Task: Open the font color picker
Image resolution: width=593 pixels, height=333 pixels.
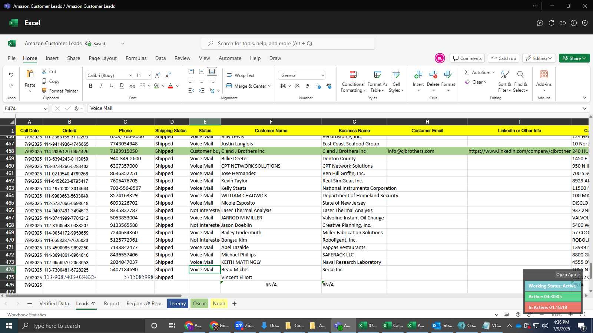Action: click(170, 86)
